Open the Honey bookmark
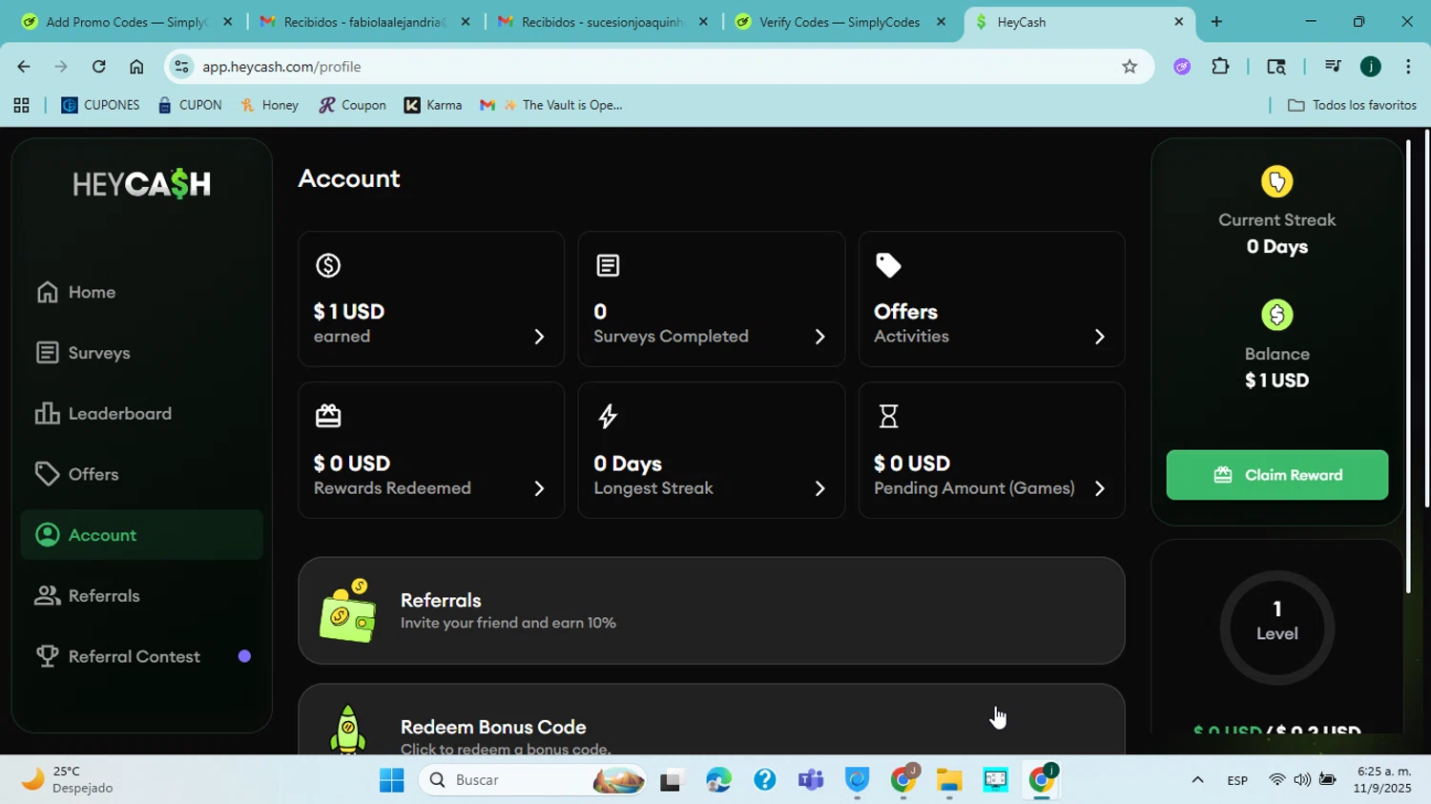Image resolution: width=1431 pixels, height=804 pixels. pos(270,105)
